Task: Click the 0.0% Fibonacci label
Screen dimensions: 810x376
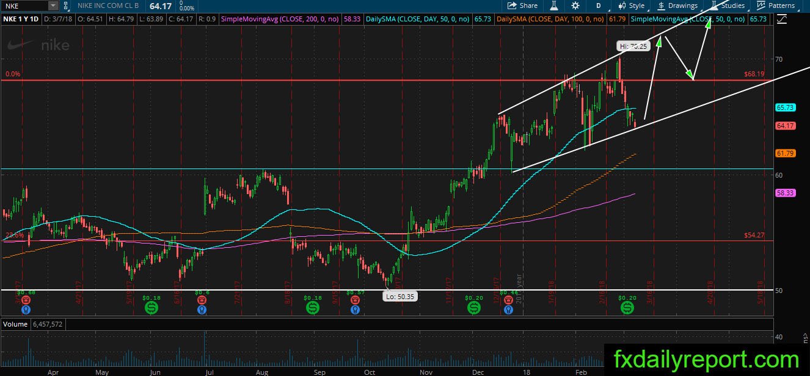Action: [13, 74]
